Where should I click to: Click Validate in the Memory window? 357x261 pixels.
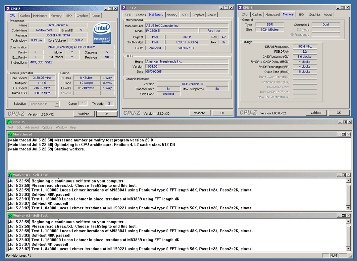coord(316,113)
